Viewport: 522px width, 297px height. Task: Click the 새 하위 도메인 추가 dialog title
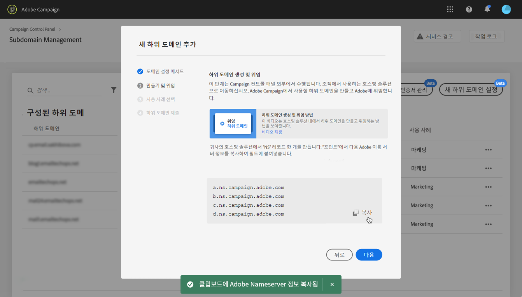point(168,44)
